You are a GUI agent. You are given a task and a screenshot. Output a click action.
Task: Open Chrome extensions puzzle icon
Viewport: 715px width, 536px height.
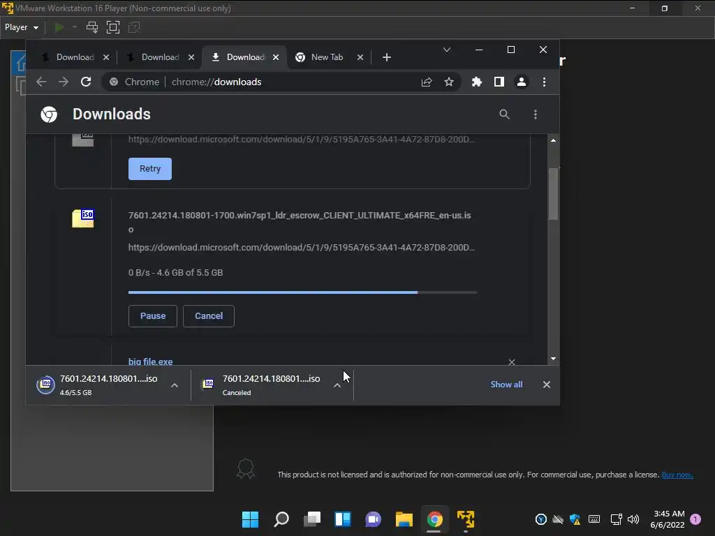(x=476, y=82)
